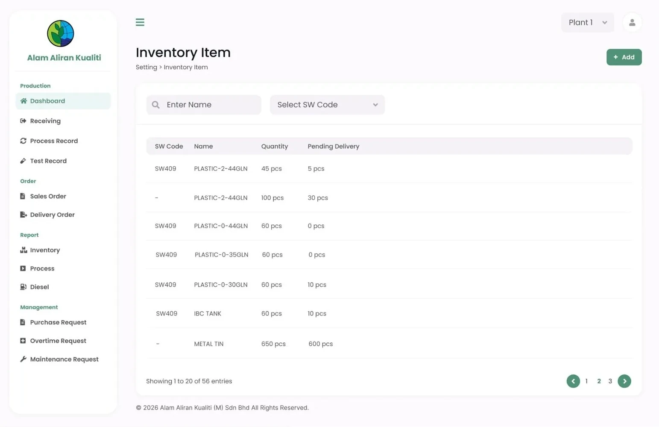Click the Alam Aliran Kualiti globe logo
The image size is (659, 427).
tap(61, 33)
